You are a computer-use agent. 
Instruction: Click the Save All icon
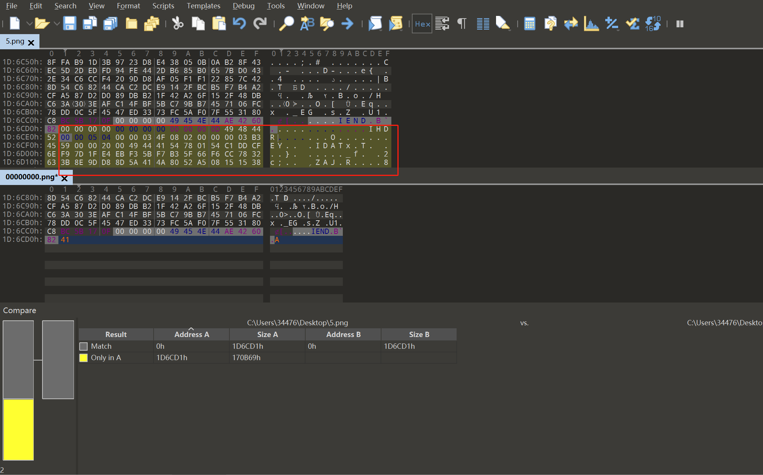pos(110,24)
